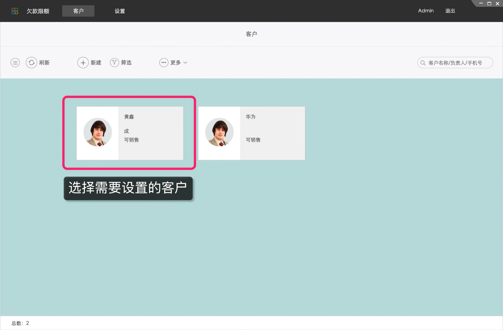The image size is (503, 330).
Task: Click the 筛选 filter label
Action: point(126,63)
